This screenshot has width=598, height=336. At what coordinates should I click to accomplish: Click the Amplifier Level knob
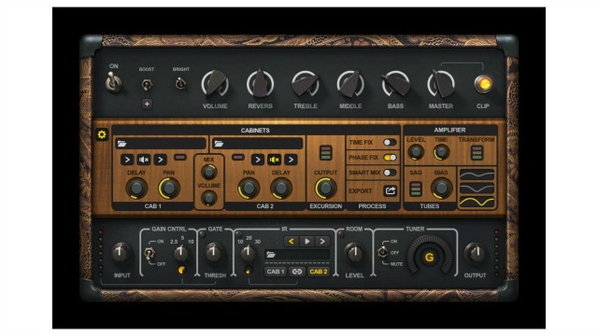(x=416, y=152)
